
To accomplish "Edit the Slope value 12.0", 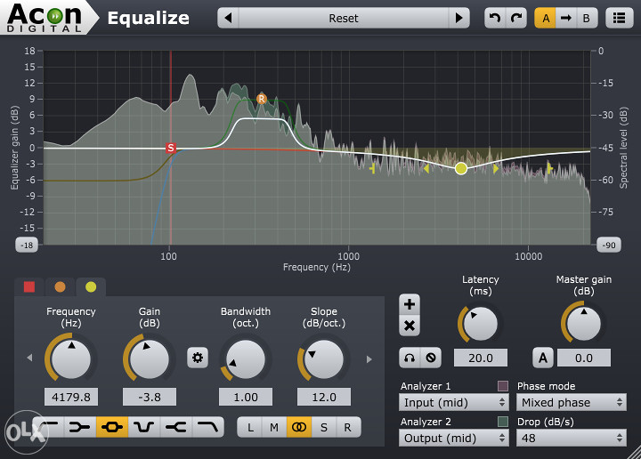I will 324,397.
